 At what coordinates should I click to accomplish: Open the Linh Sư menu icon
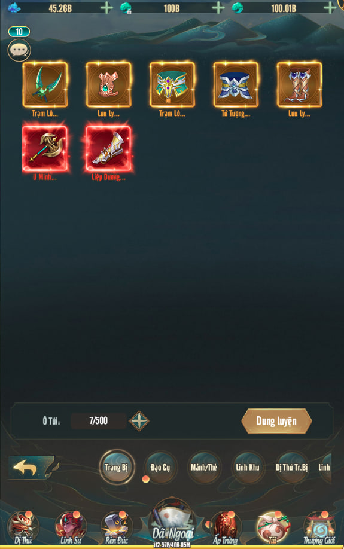click(71, 527)
